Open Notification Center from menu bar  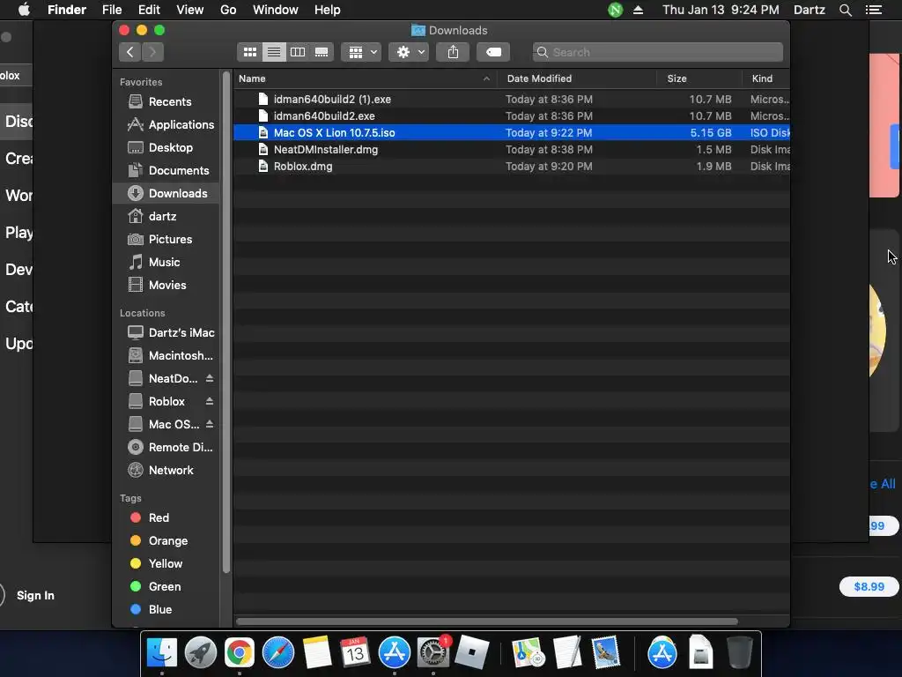(874, 10)
